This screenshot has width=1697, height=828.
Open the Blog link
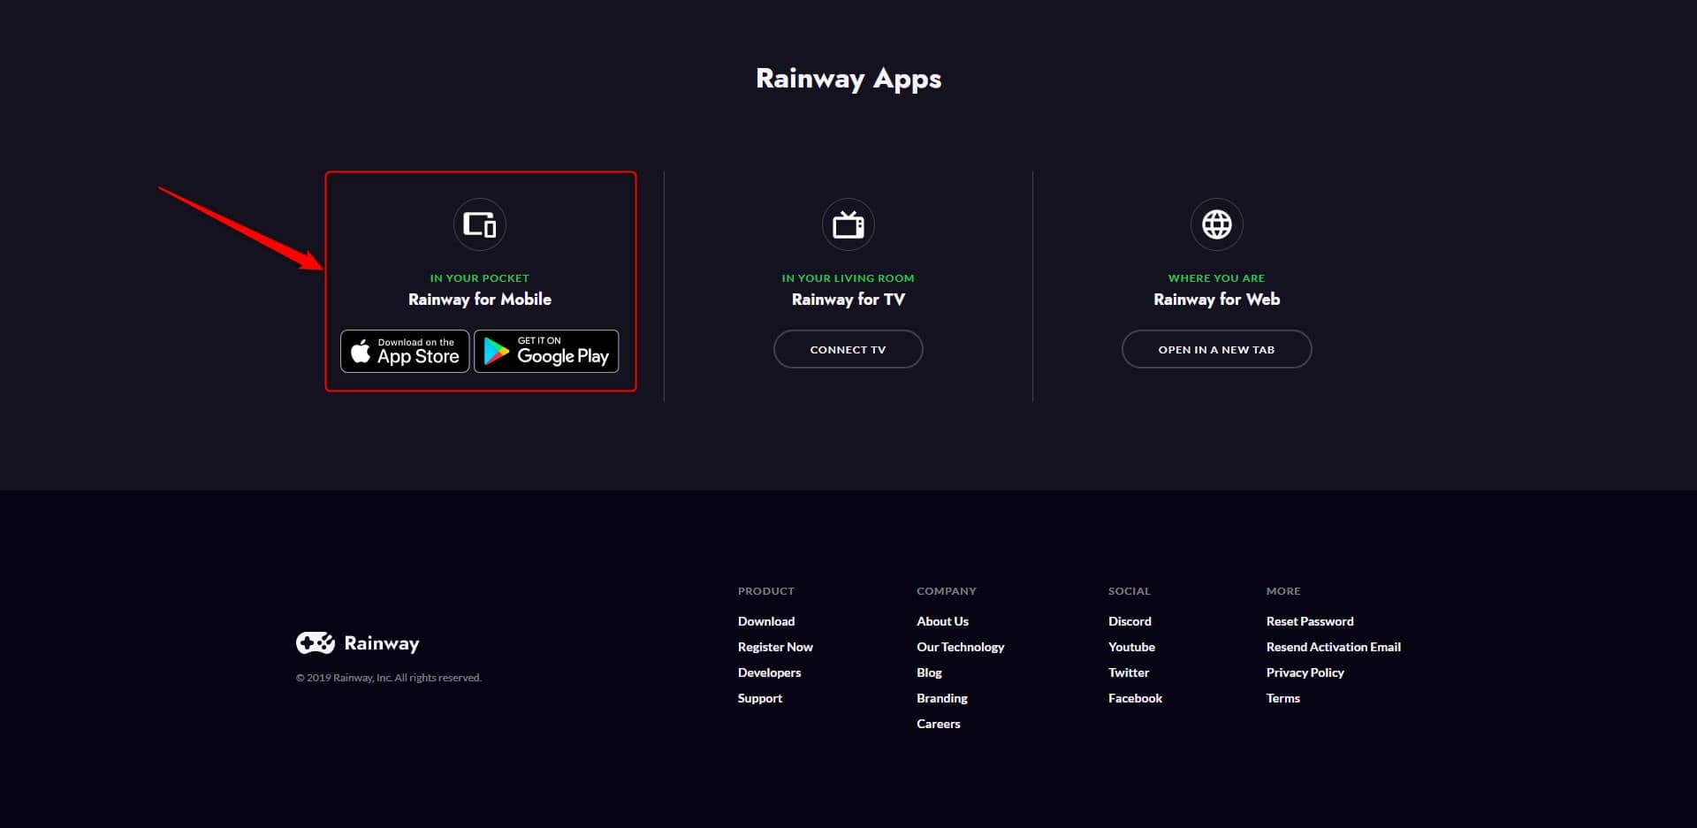[x=929, y=672]
